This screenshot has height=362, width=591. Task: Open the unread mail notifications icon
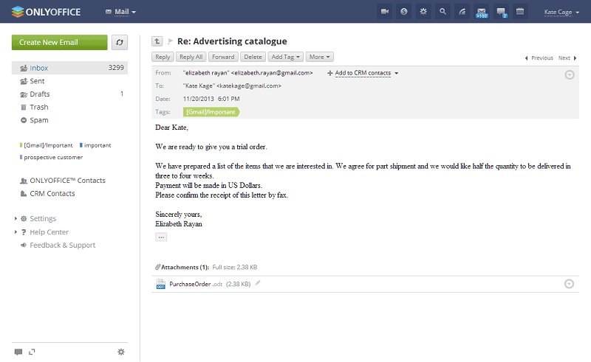(482, 12)
